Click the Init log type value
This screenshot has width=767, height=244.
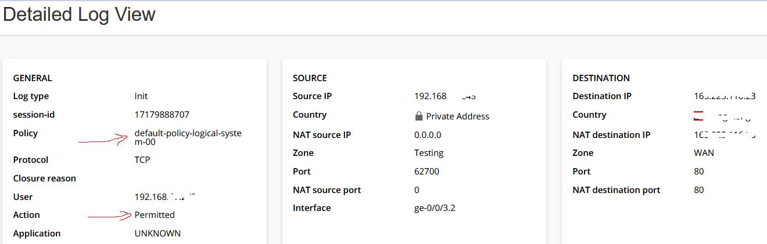point(141,96)
